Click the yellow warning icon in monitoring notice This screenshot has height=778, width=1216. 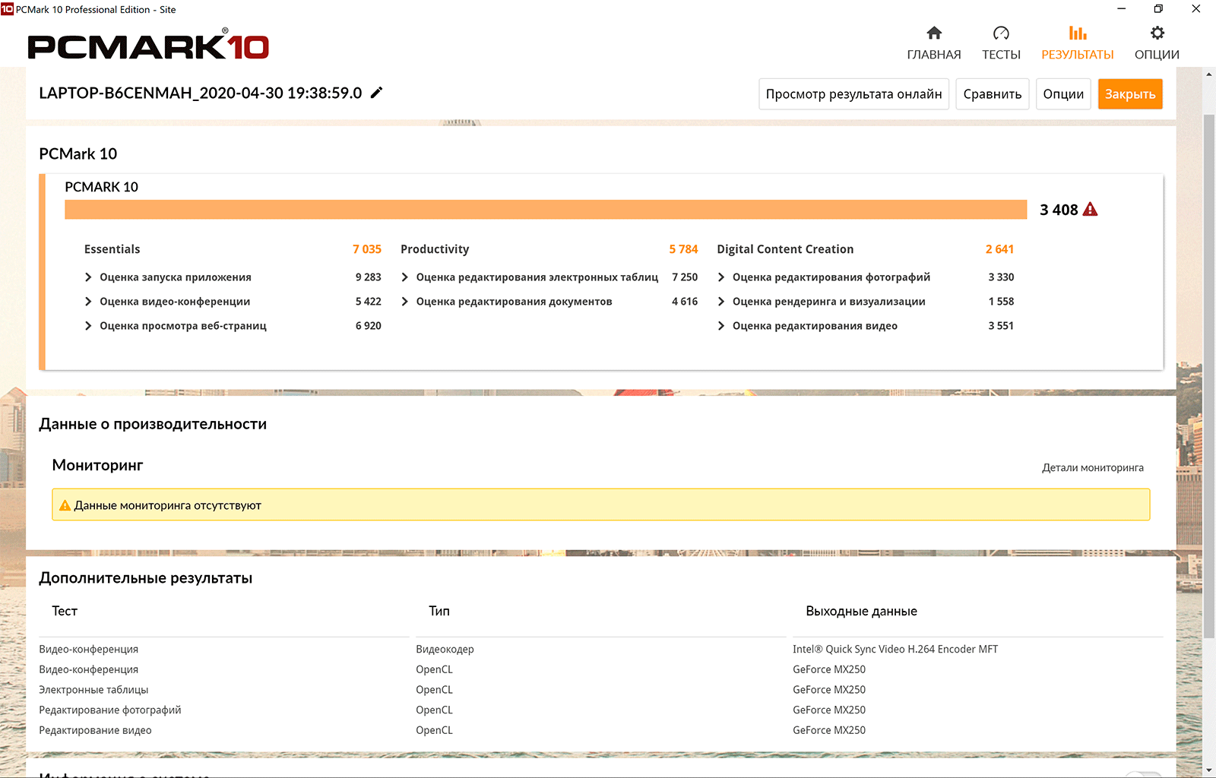coord(65,505)
